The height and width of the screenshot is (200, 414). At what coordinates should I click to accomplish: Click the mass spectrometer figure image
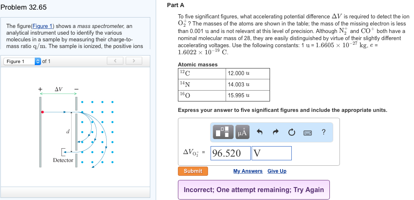coord(76,127)
